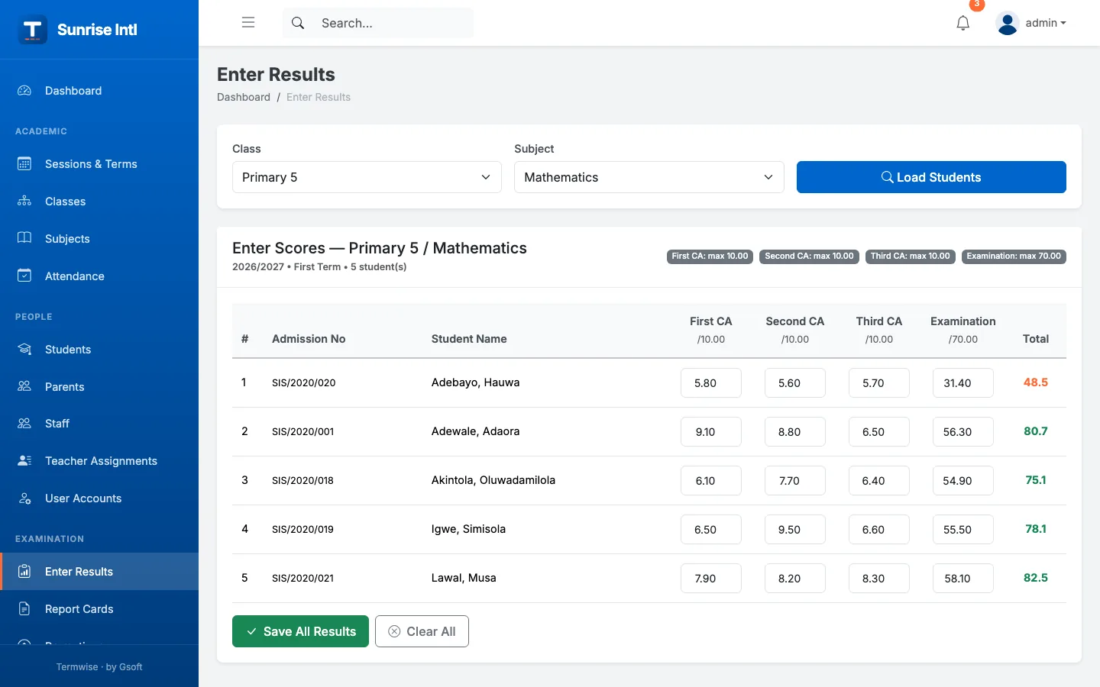The height and width of the screenshot is (687, 1100).
Task: Open notifications bell icon
Action: 963,23
